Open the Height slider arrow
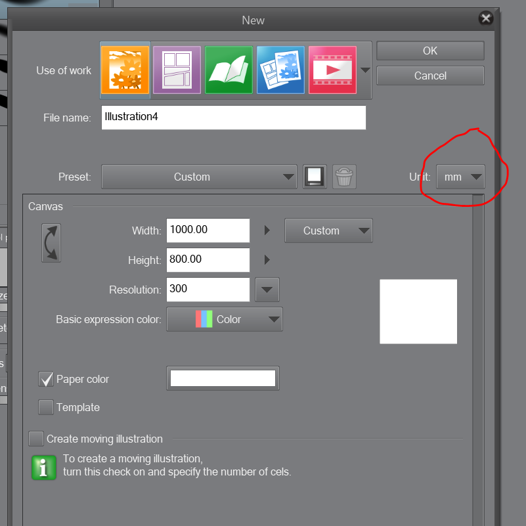The height and width of the screenshot is (526, 526). tap(267, 259)
